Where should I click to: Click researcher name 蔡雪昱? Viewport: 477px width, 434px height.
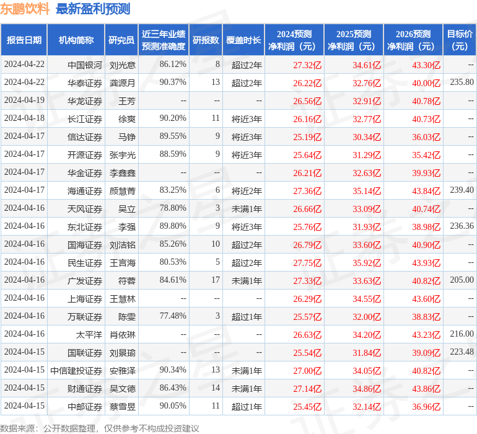pos(122,407)
